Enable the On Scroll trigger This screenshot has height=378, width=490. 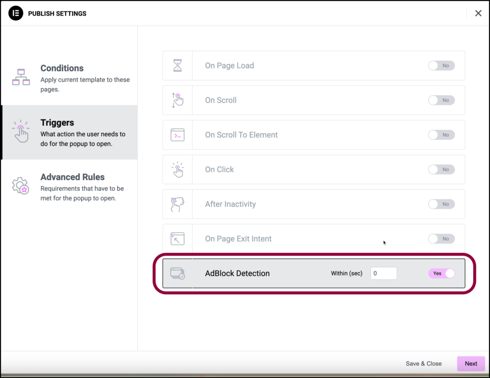pyautogui.click(x=441, y=100)
